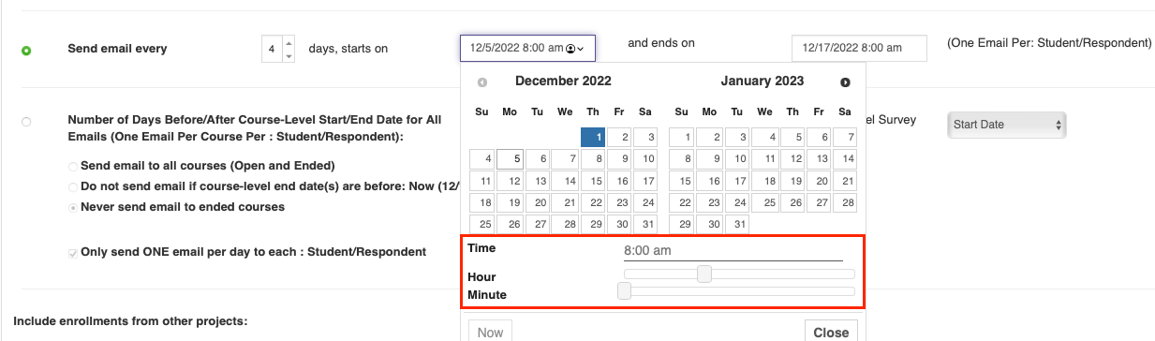Screen dimensions: 1155x341
Task: Open the Start Date dropdown
Action: point(1007,125)
